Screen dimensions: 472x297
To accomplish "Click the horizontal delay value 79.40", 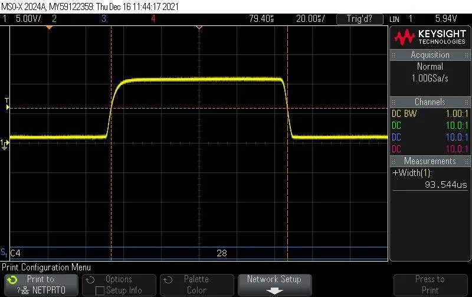I will coord(261,19).
